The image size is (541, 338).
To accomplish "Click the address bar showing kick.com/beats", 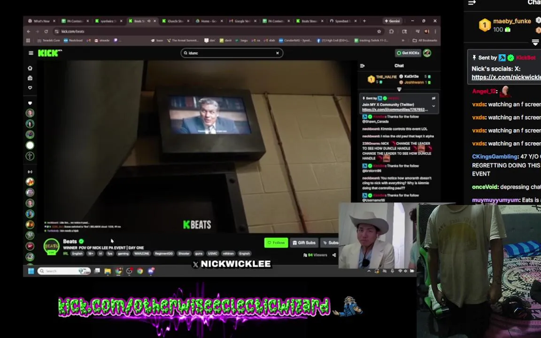I will click(217, 31).
